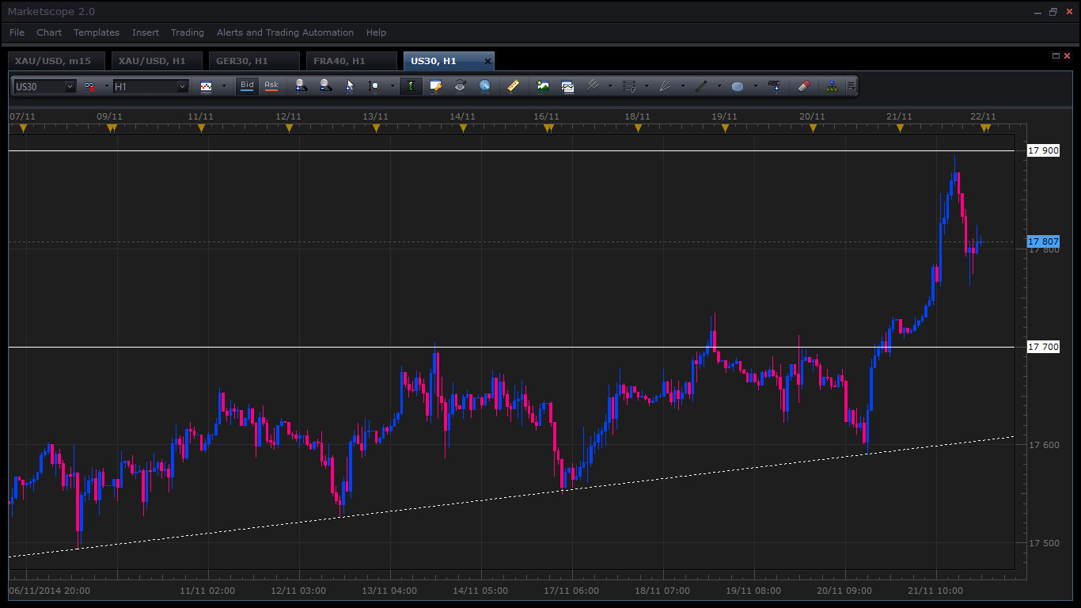Close the US30, H1 tab
The width and height of the screenshot is (1081, 608).
coord(487,61)
